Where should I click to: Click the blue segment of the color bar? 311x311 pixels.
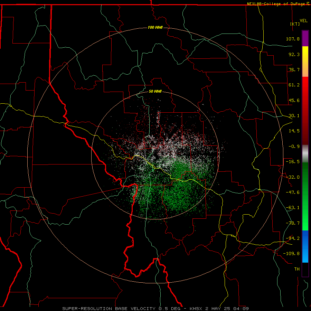(305, 246)
